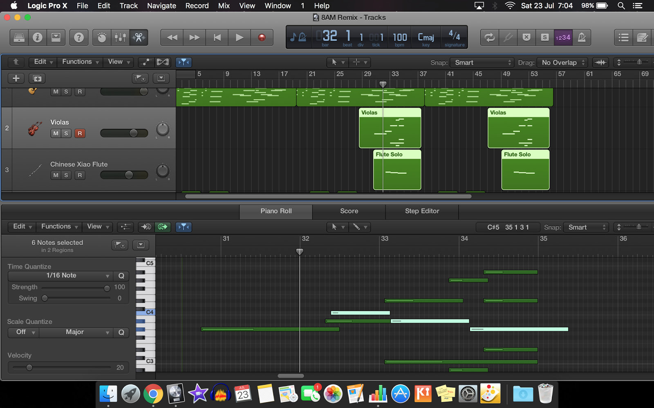Toggle Piano Roll MIDI Out green button
This screenshot has width=654, height=408.
(x=163, y=227)
